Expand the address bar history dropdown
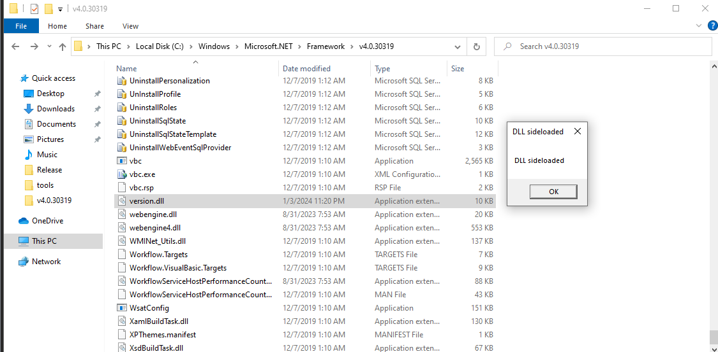The width and height of the screenshot is (718, 352). pos(458,46)
